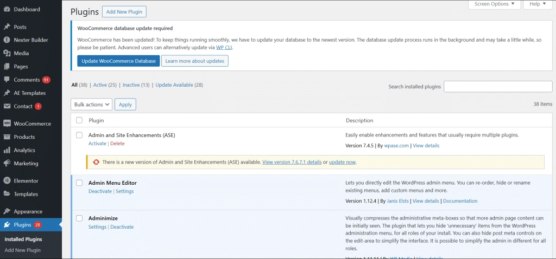Click Apply bulk action button
The width and height of the screenshot is (556, 259).
click(125, 105)
